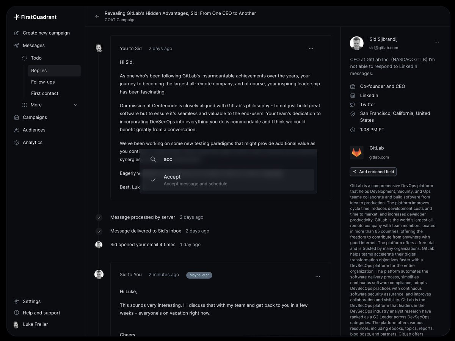
Task: Click sender avatar beside You to Sid
Action: (x=99, y=48)
